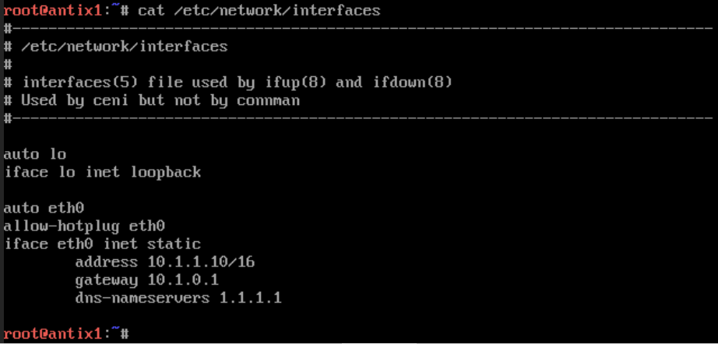Click the word "loopback"
Viewport: 718px width, 344px height.
coord(164,172)
